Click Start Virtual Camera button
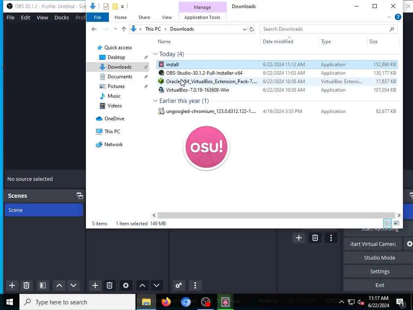Viewport: 413px width, 310px height. (373, 244)
